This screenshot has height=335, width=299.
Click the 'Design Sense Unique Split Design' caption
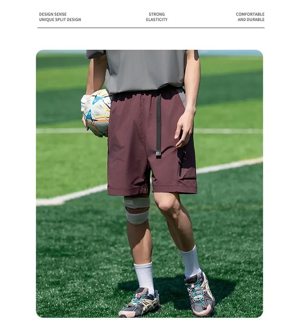(x=60, y=17)
